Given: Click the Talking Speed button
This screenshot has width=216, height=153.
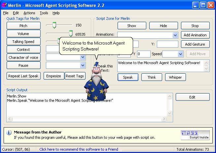Looking at the screenshot, I should click(x=23, y=42).
